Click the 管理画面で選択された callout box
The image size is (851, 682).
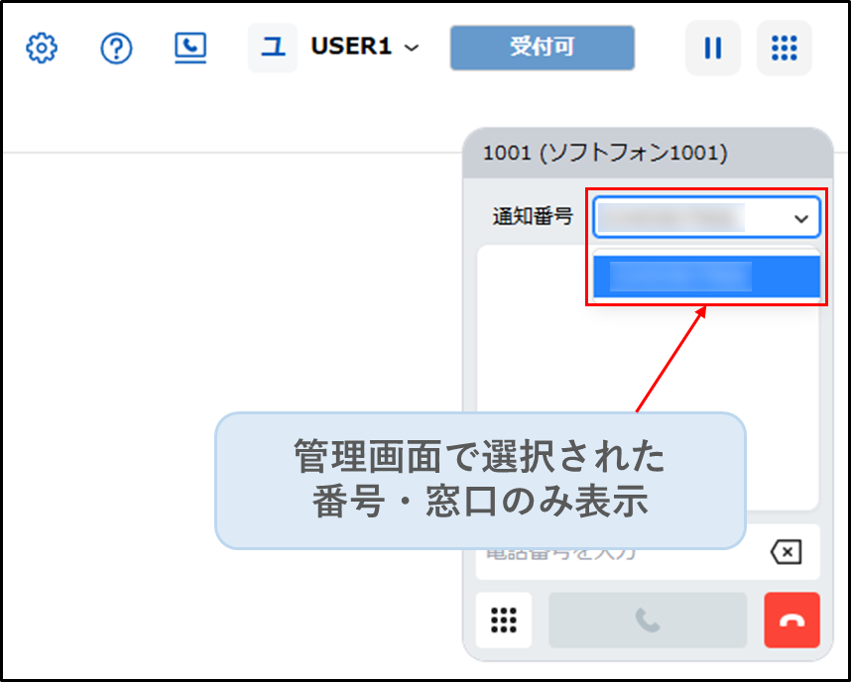pos(480,481)
